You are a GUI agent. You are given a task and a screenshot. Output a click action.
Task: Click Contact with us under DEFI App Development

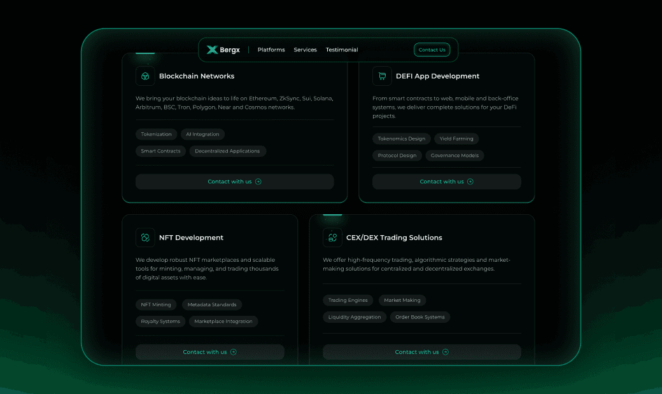pyautogui.click(x=447, y=182)
